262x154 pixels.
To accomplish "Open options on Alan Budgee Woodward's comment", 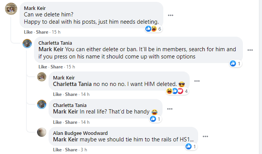I will [x=205, y=136].
